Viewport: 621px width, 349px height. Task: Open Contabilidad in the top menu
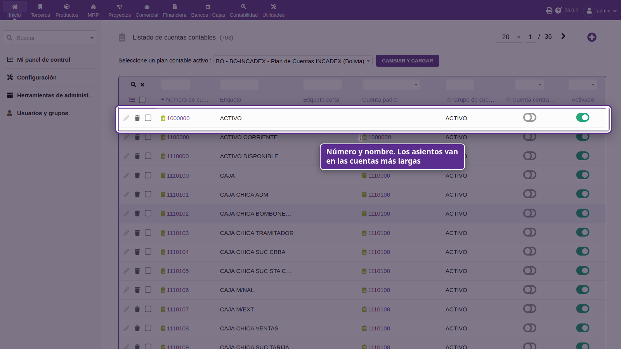(244, 10)
